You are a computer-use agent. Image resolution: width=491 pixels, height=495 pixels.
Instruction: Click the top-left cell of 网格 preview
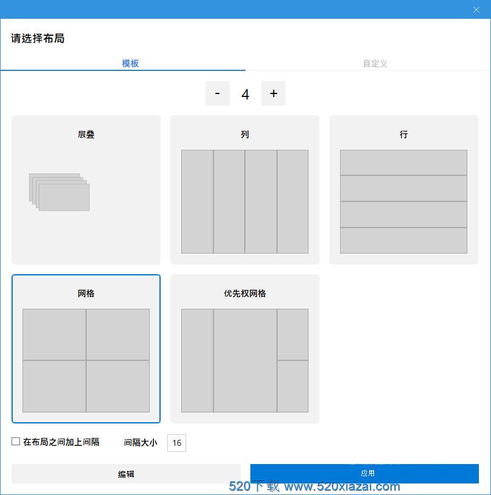pyautogui.click(x=54, y=334)
